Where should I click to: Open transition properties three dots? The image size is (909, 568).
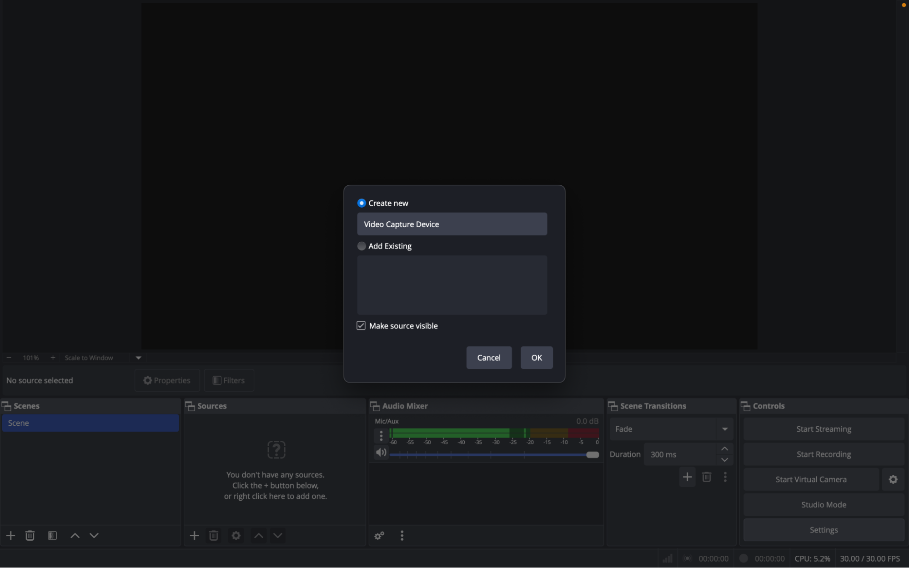click(725, 477)
